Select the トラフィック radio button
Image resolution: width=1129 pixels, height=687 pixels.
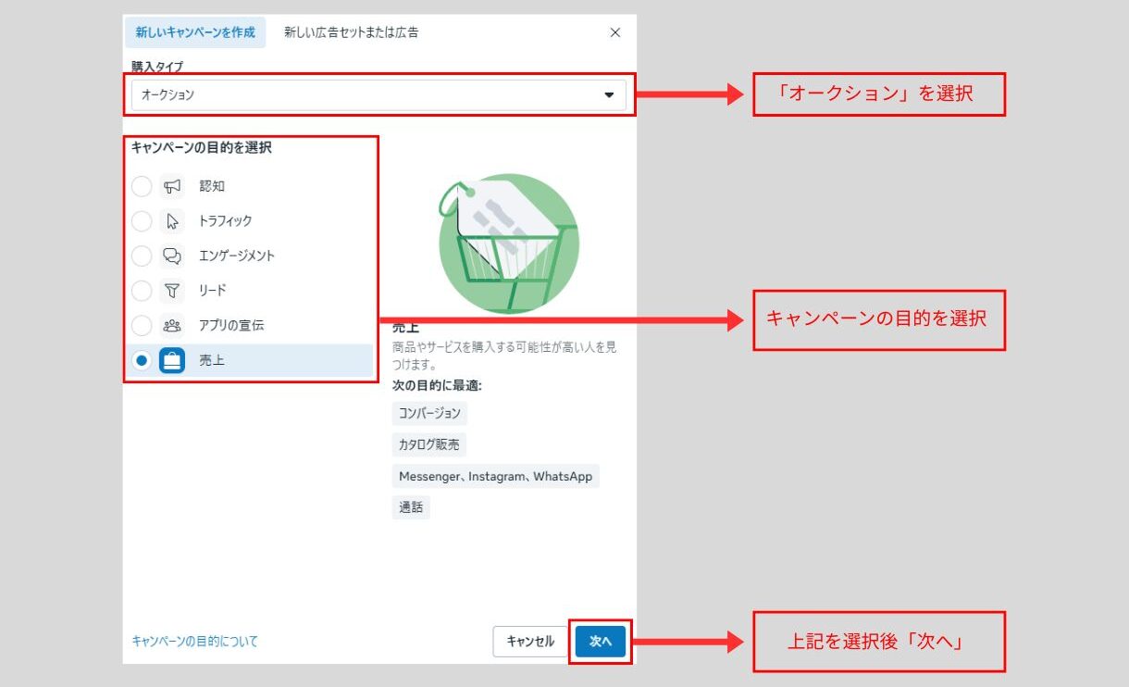point(142,221)
